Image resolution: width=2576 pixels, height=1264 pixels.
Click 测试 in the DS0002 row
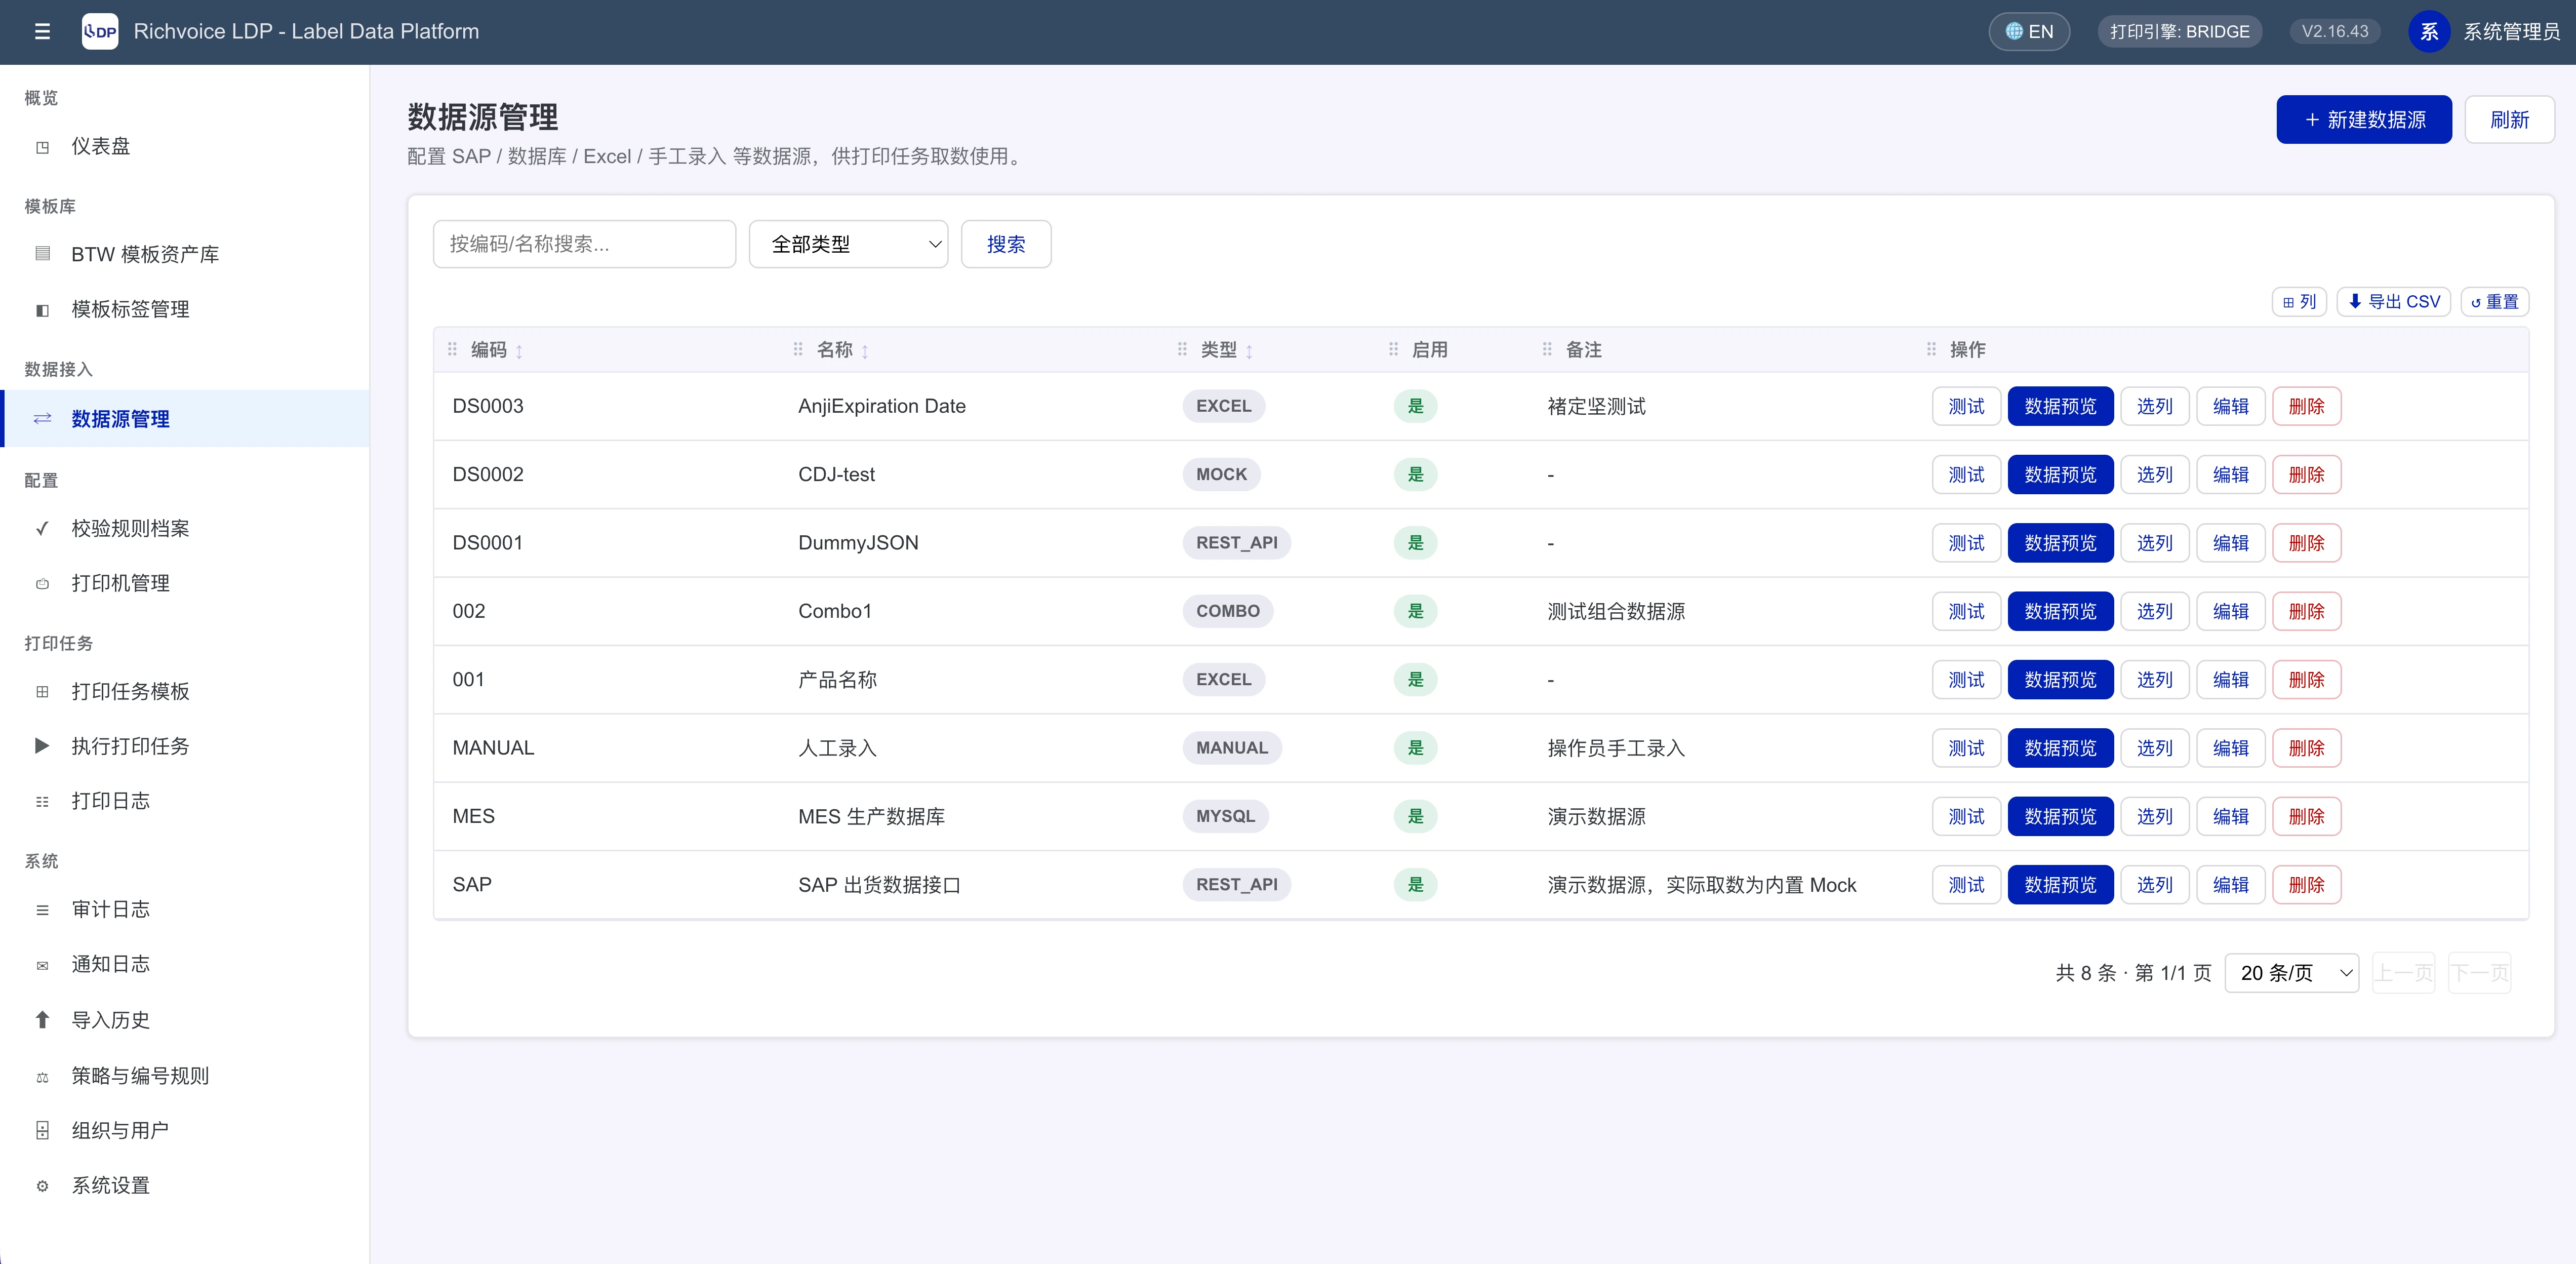tap(1966, 475)
